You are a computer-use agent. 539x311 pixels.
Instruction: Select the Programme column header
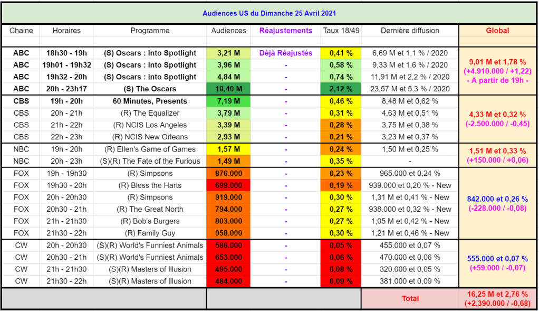(x=150, y=31)
